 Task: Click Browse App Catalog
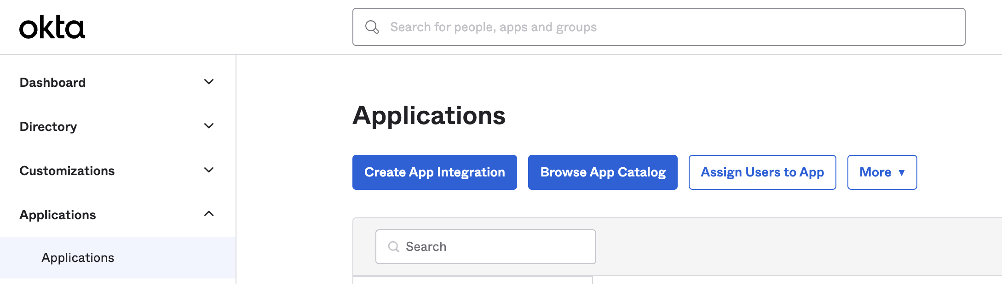click(x=603, y=172)
